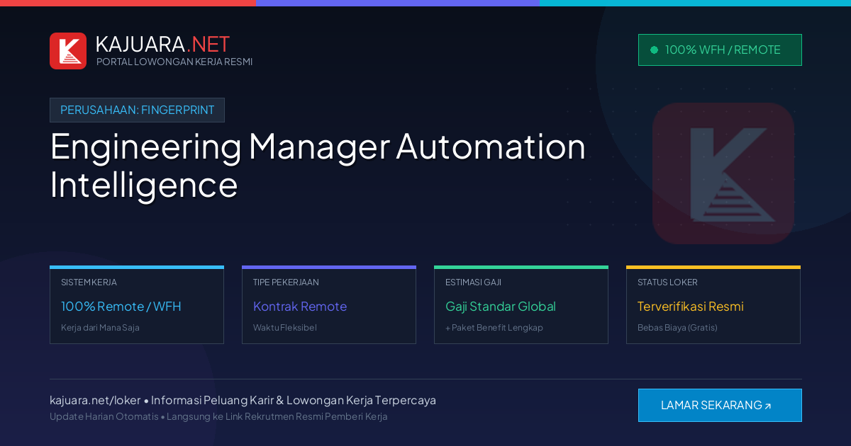Open the Tipe Pekerjaan card

point(329,304)
